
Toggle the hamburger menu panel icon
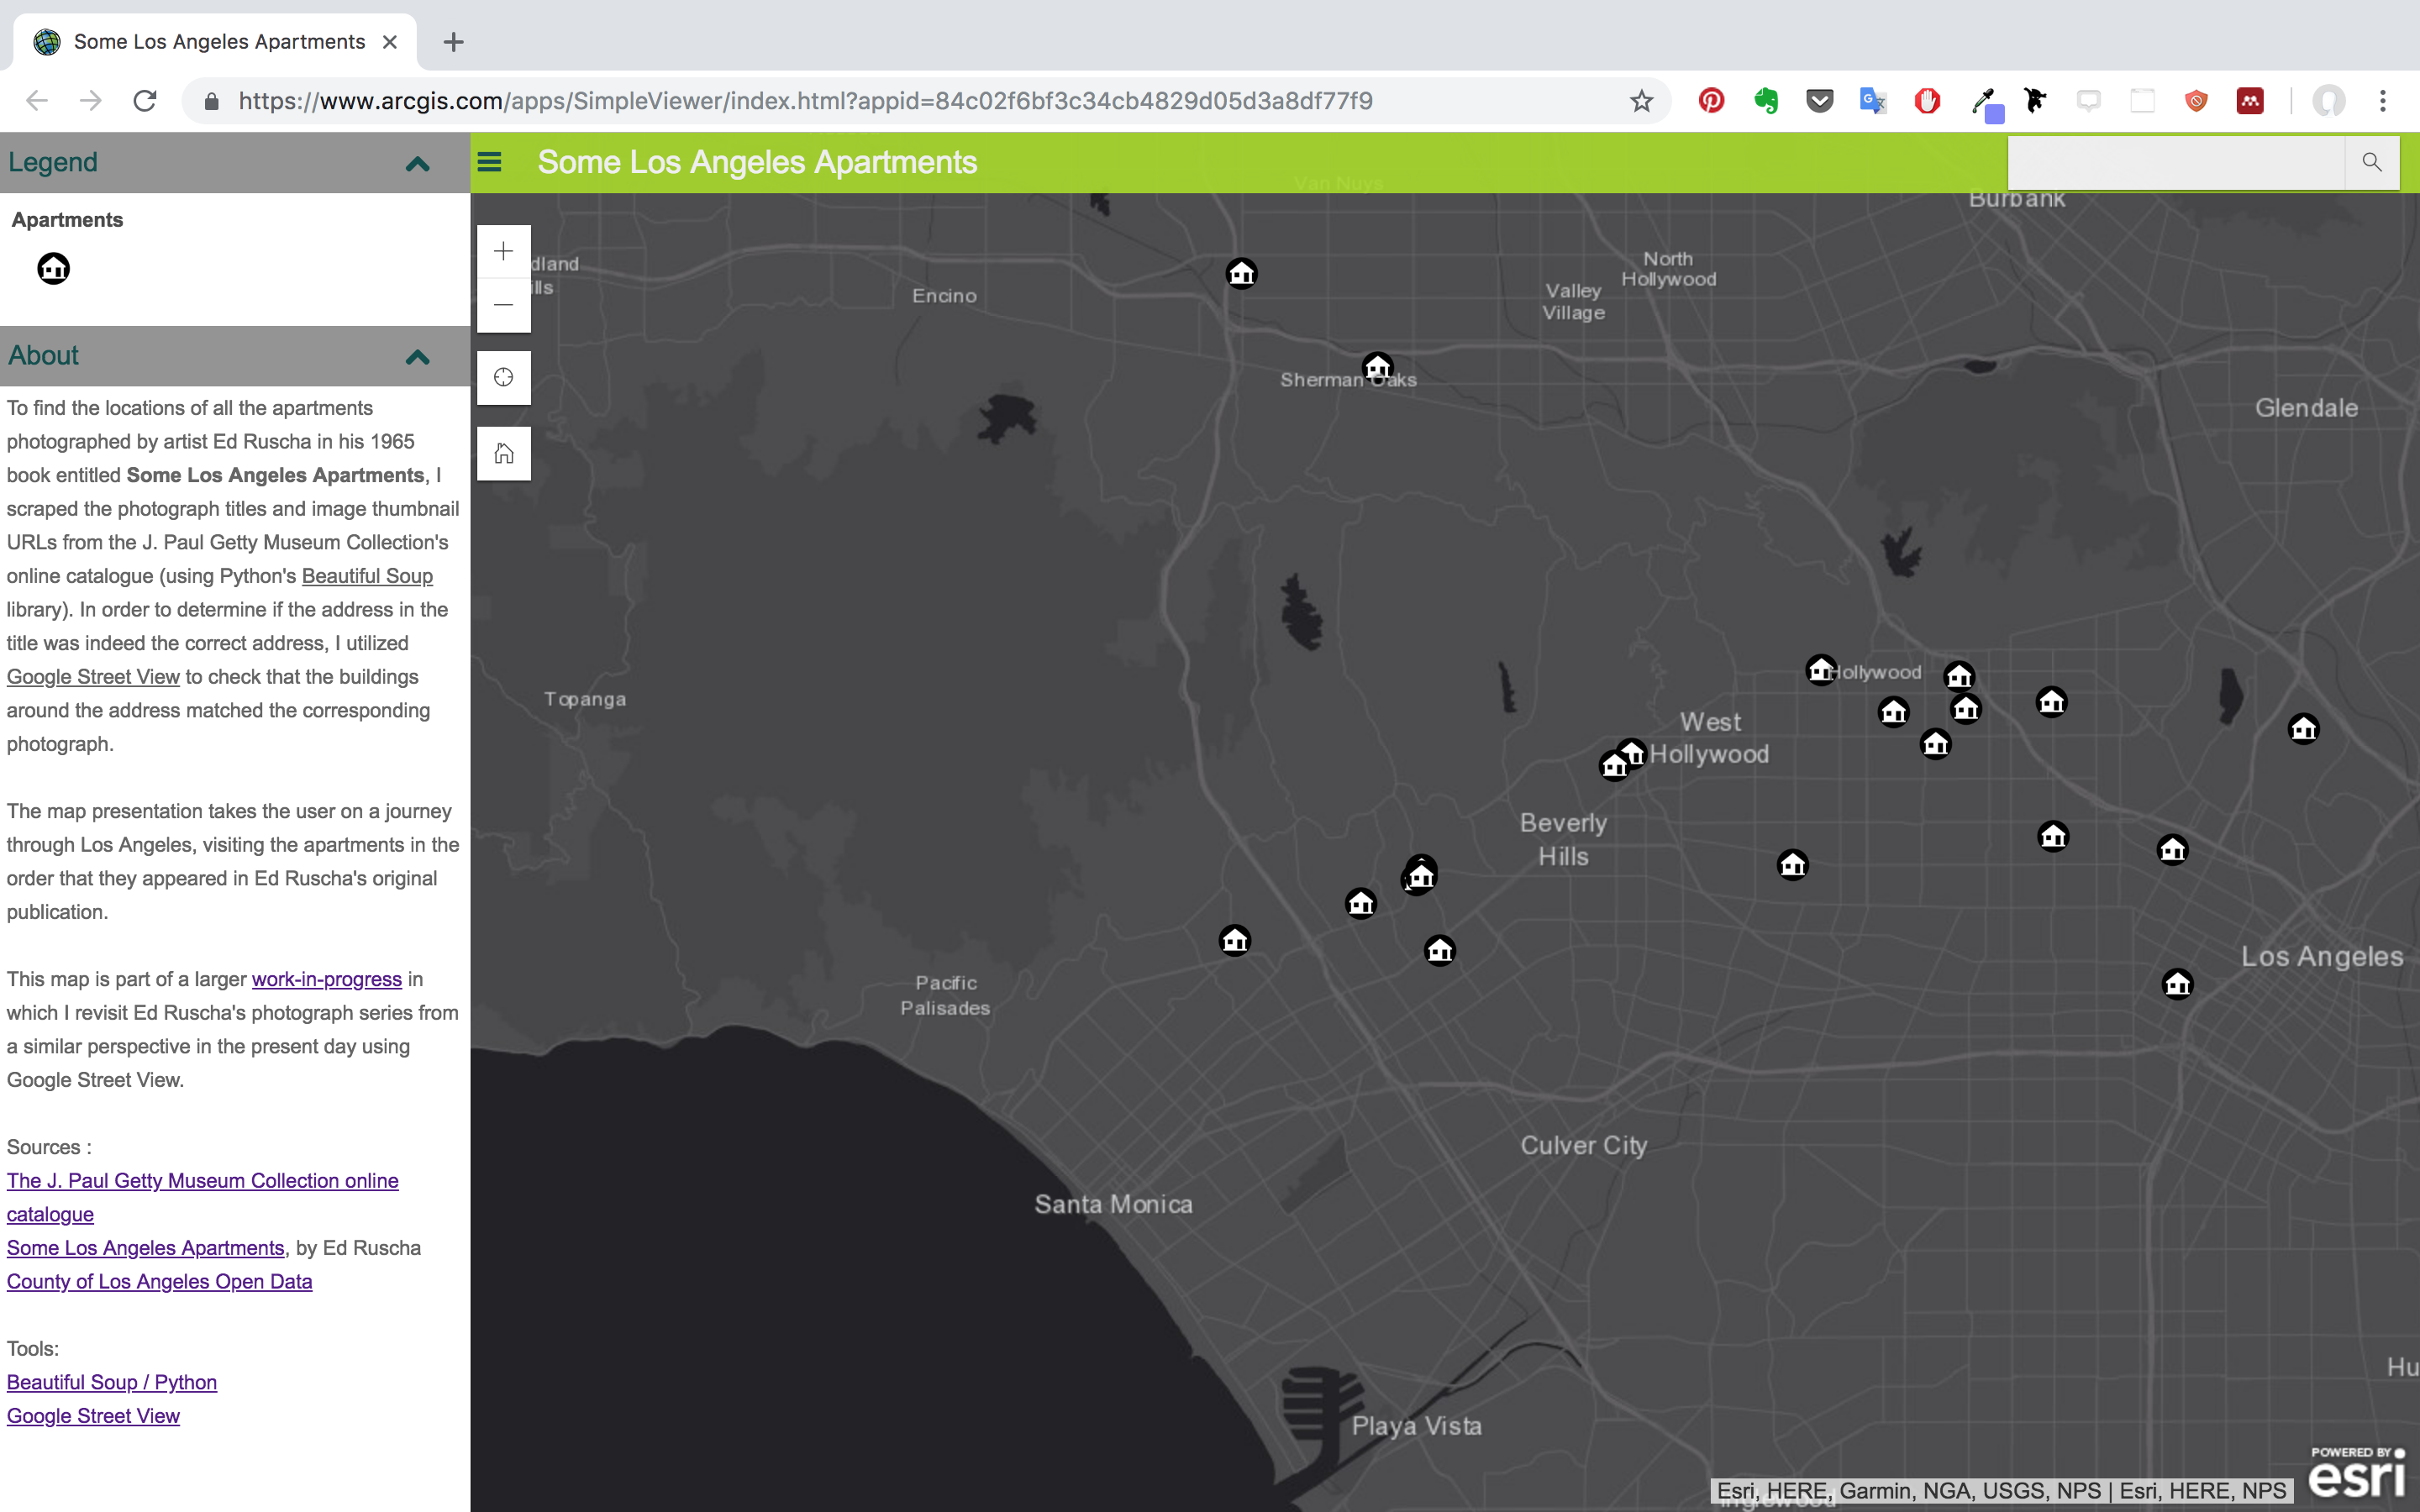coord(489,162)
